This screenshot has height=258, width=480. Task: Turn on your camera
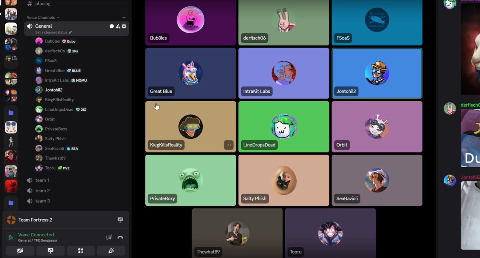click(x=20, y=250)
